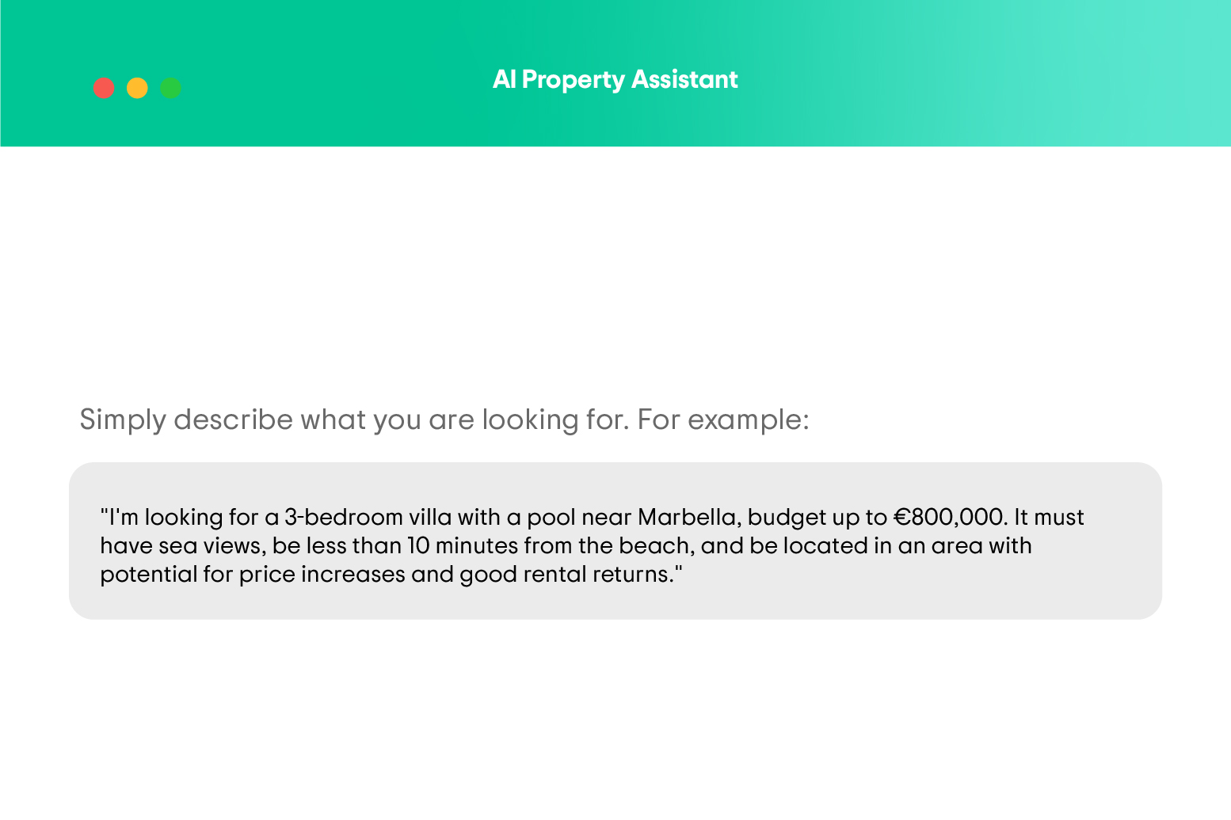Click the word "beach" in the example
Image resolution: width=1231 pixels, height=820 pixels.
pos(654,546)
